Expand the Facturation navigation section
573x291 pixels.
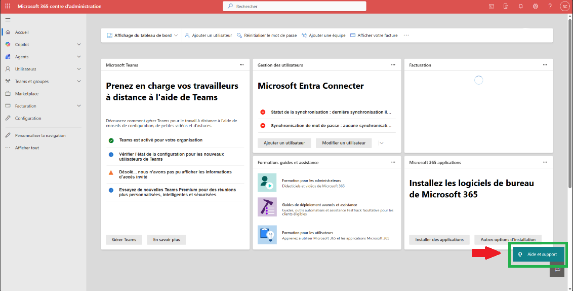coord(79,106)
